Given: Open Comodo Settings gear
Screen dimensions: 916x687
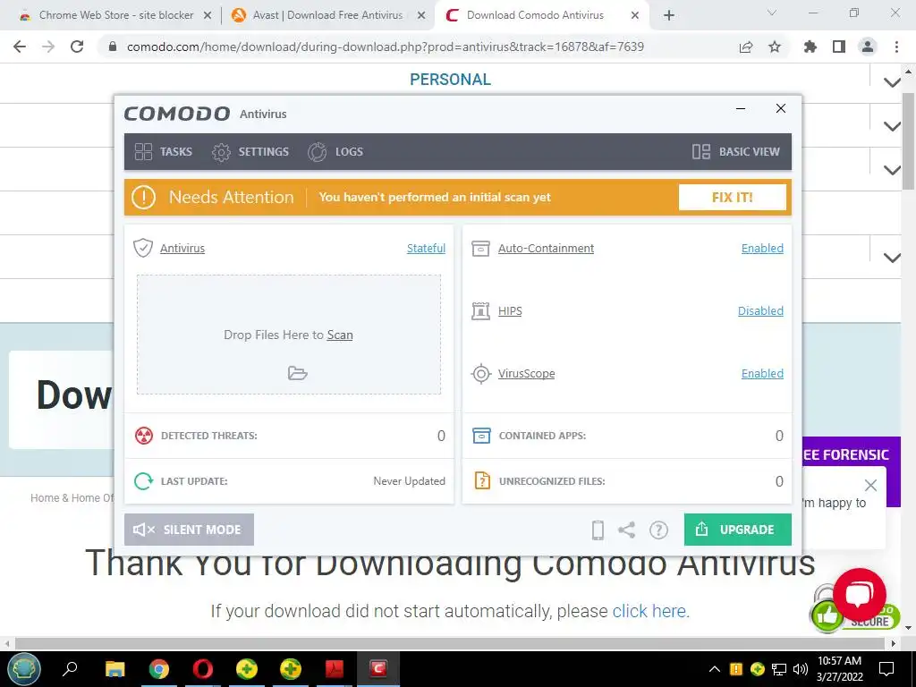Looking at the screenshot, I should [x=221, y=152].
